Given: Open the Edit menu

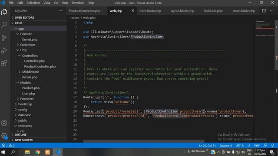Looking at the screenshot, I should click(20, 3).
